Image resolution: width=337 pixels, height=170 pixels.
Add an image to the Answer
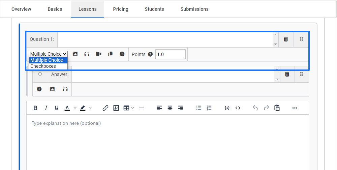[x=52, y=89]
